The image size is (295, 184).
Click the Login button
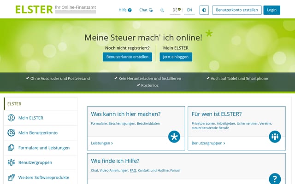click(271, 10)
